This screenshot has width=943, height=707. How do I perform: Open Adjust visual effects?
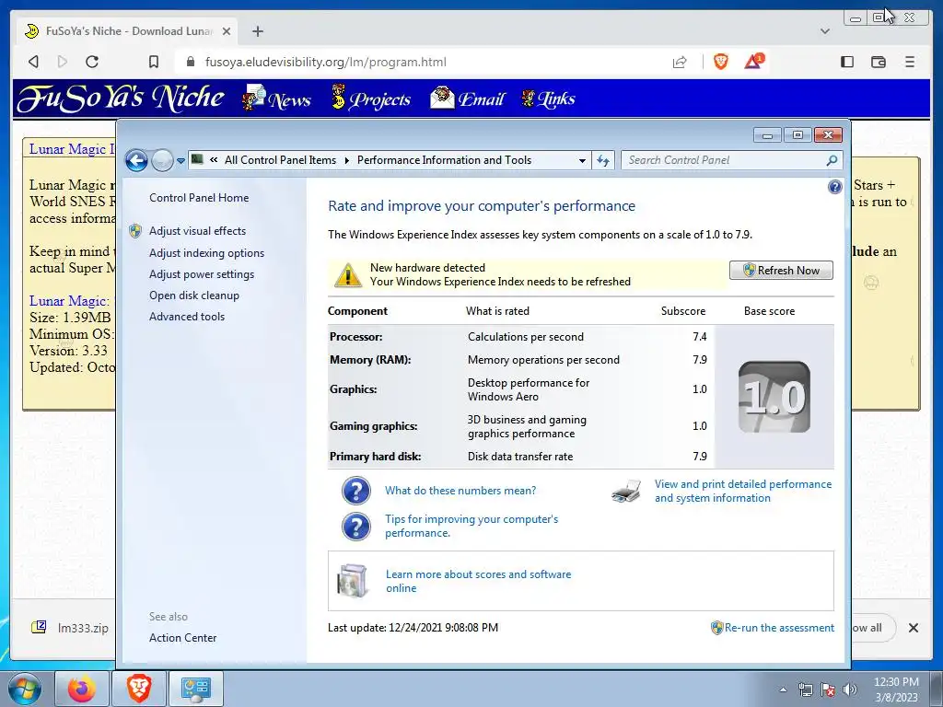tap(197, 231)
